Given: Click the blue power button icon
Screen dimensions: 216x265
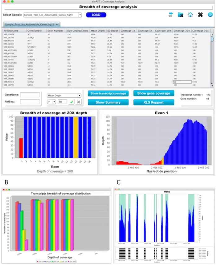Looking at the screenshot, I should pos(210,15).
